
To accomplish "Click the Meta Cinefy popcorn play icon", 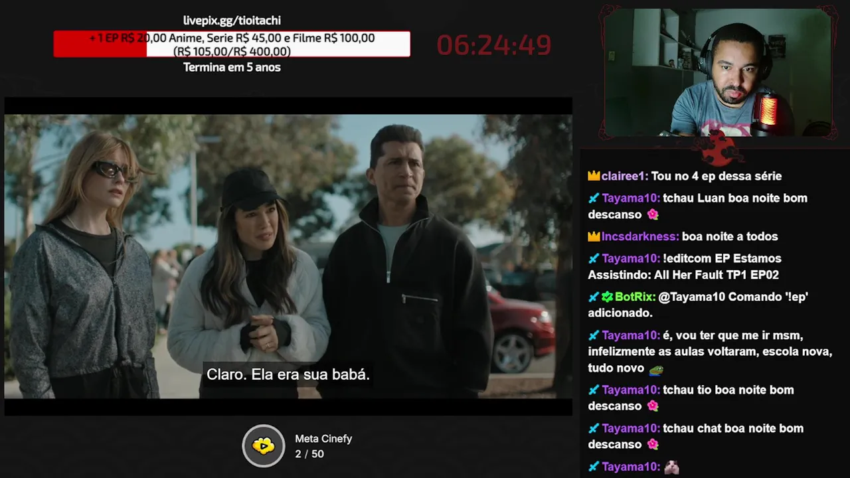I will (264, 446).
